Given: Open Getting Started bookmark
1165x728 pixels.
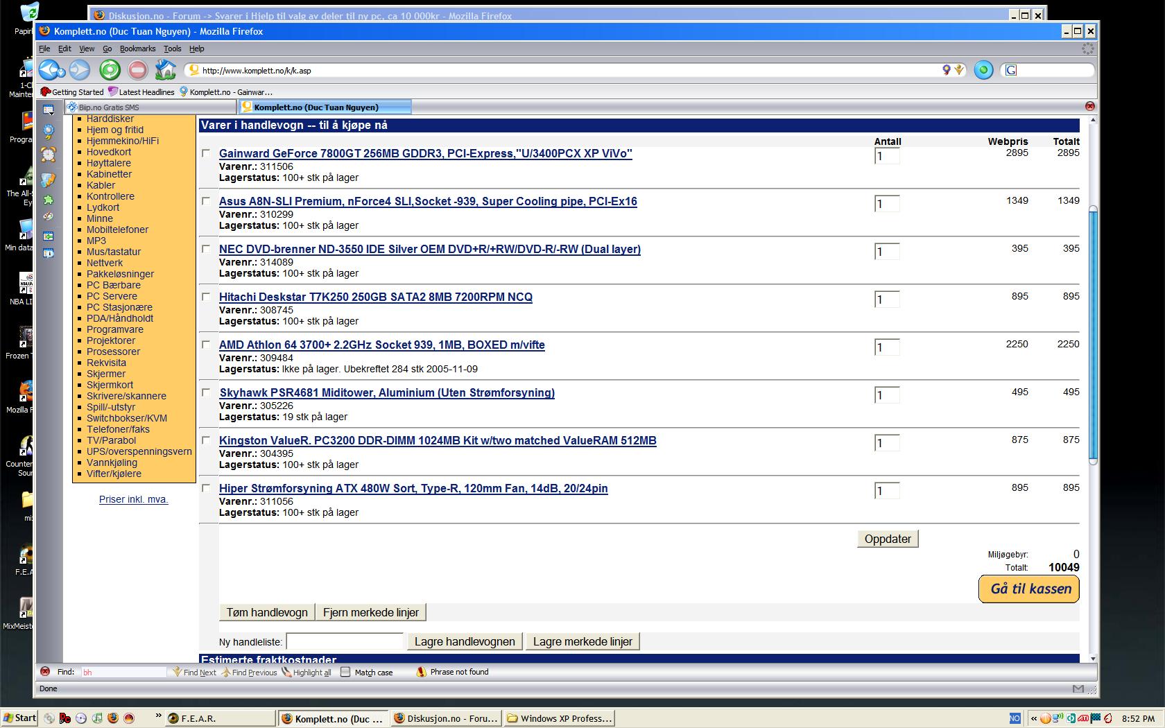Looking at the screenshot, I should (x=72, y=92).
